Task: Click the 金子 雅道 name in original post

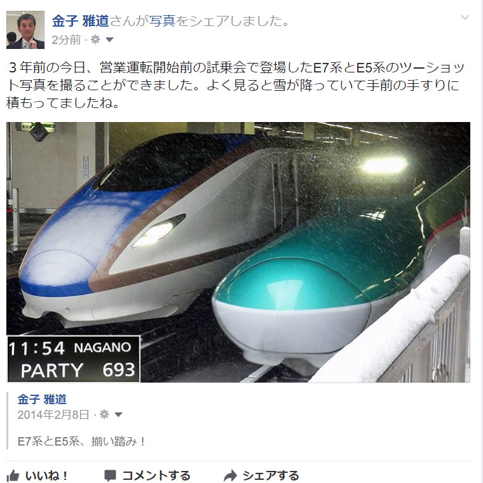Action: pyautogui.click(x=42, y=399)
